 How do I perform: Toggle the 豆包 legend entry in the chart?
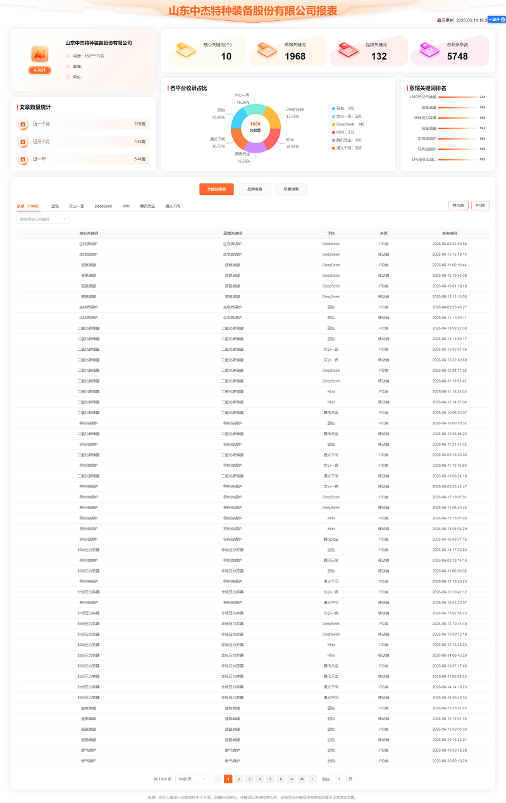[343, 108]
